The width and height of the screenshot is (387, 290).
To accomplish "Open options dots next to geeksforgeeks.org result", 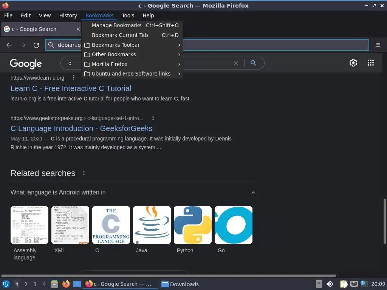I will pos(153,118).
